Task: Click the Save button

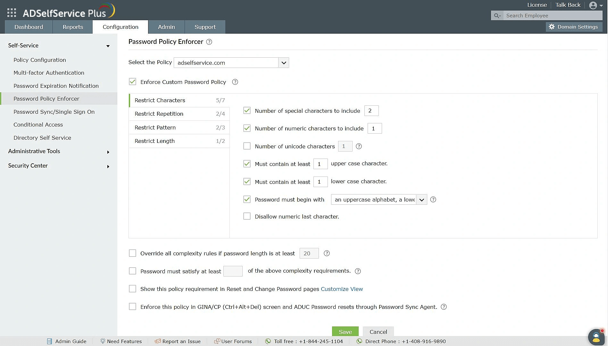Action: [345, 332]
